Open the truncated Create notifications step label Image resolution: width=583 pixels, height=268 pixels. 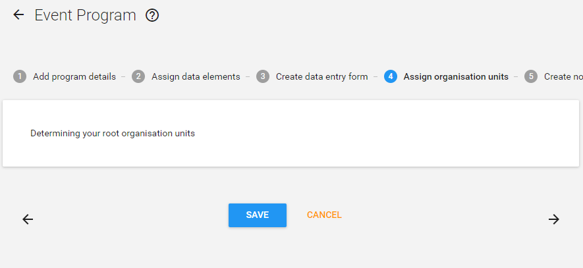tap(563, 76)
